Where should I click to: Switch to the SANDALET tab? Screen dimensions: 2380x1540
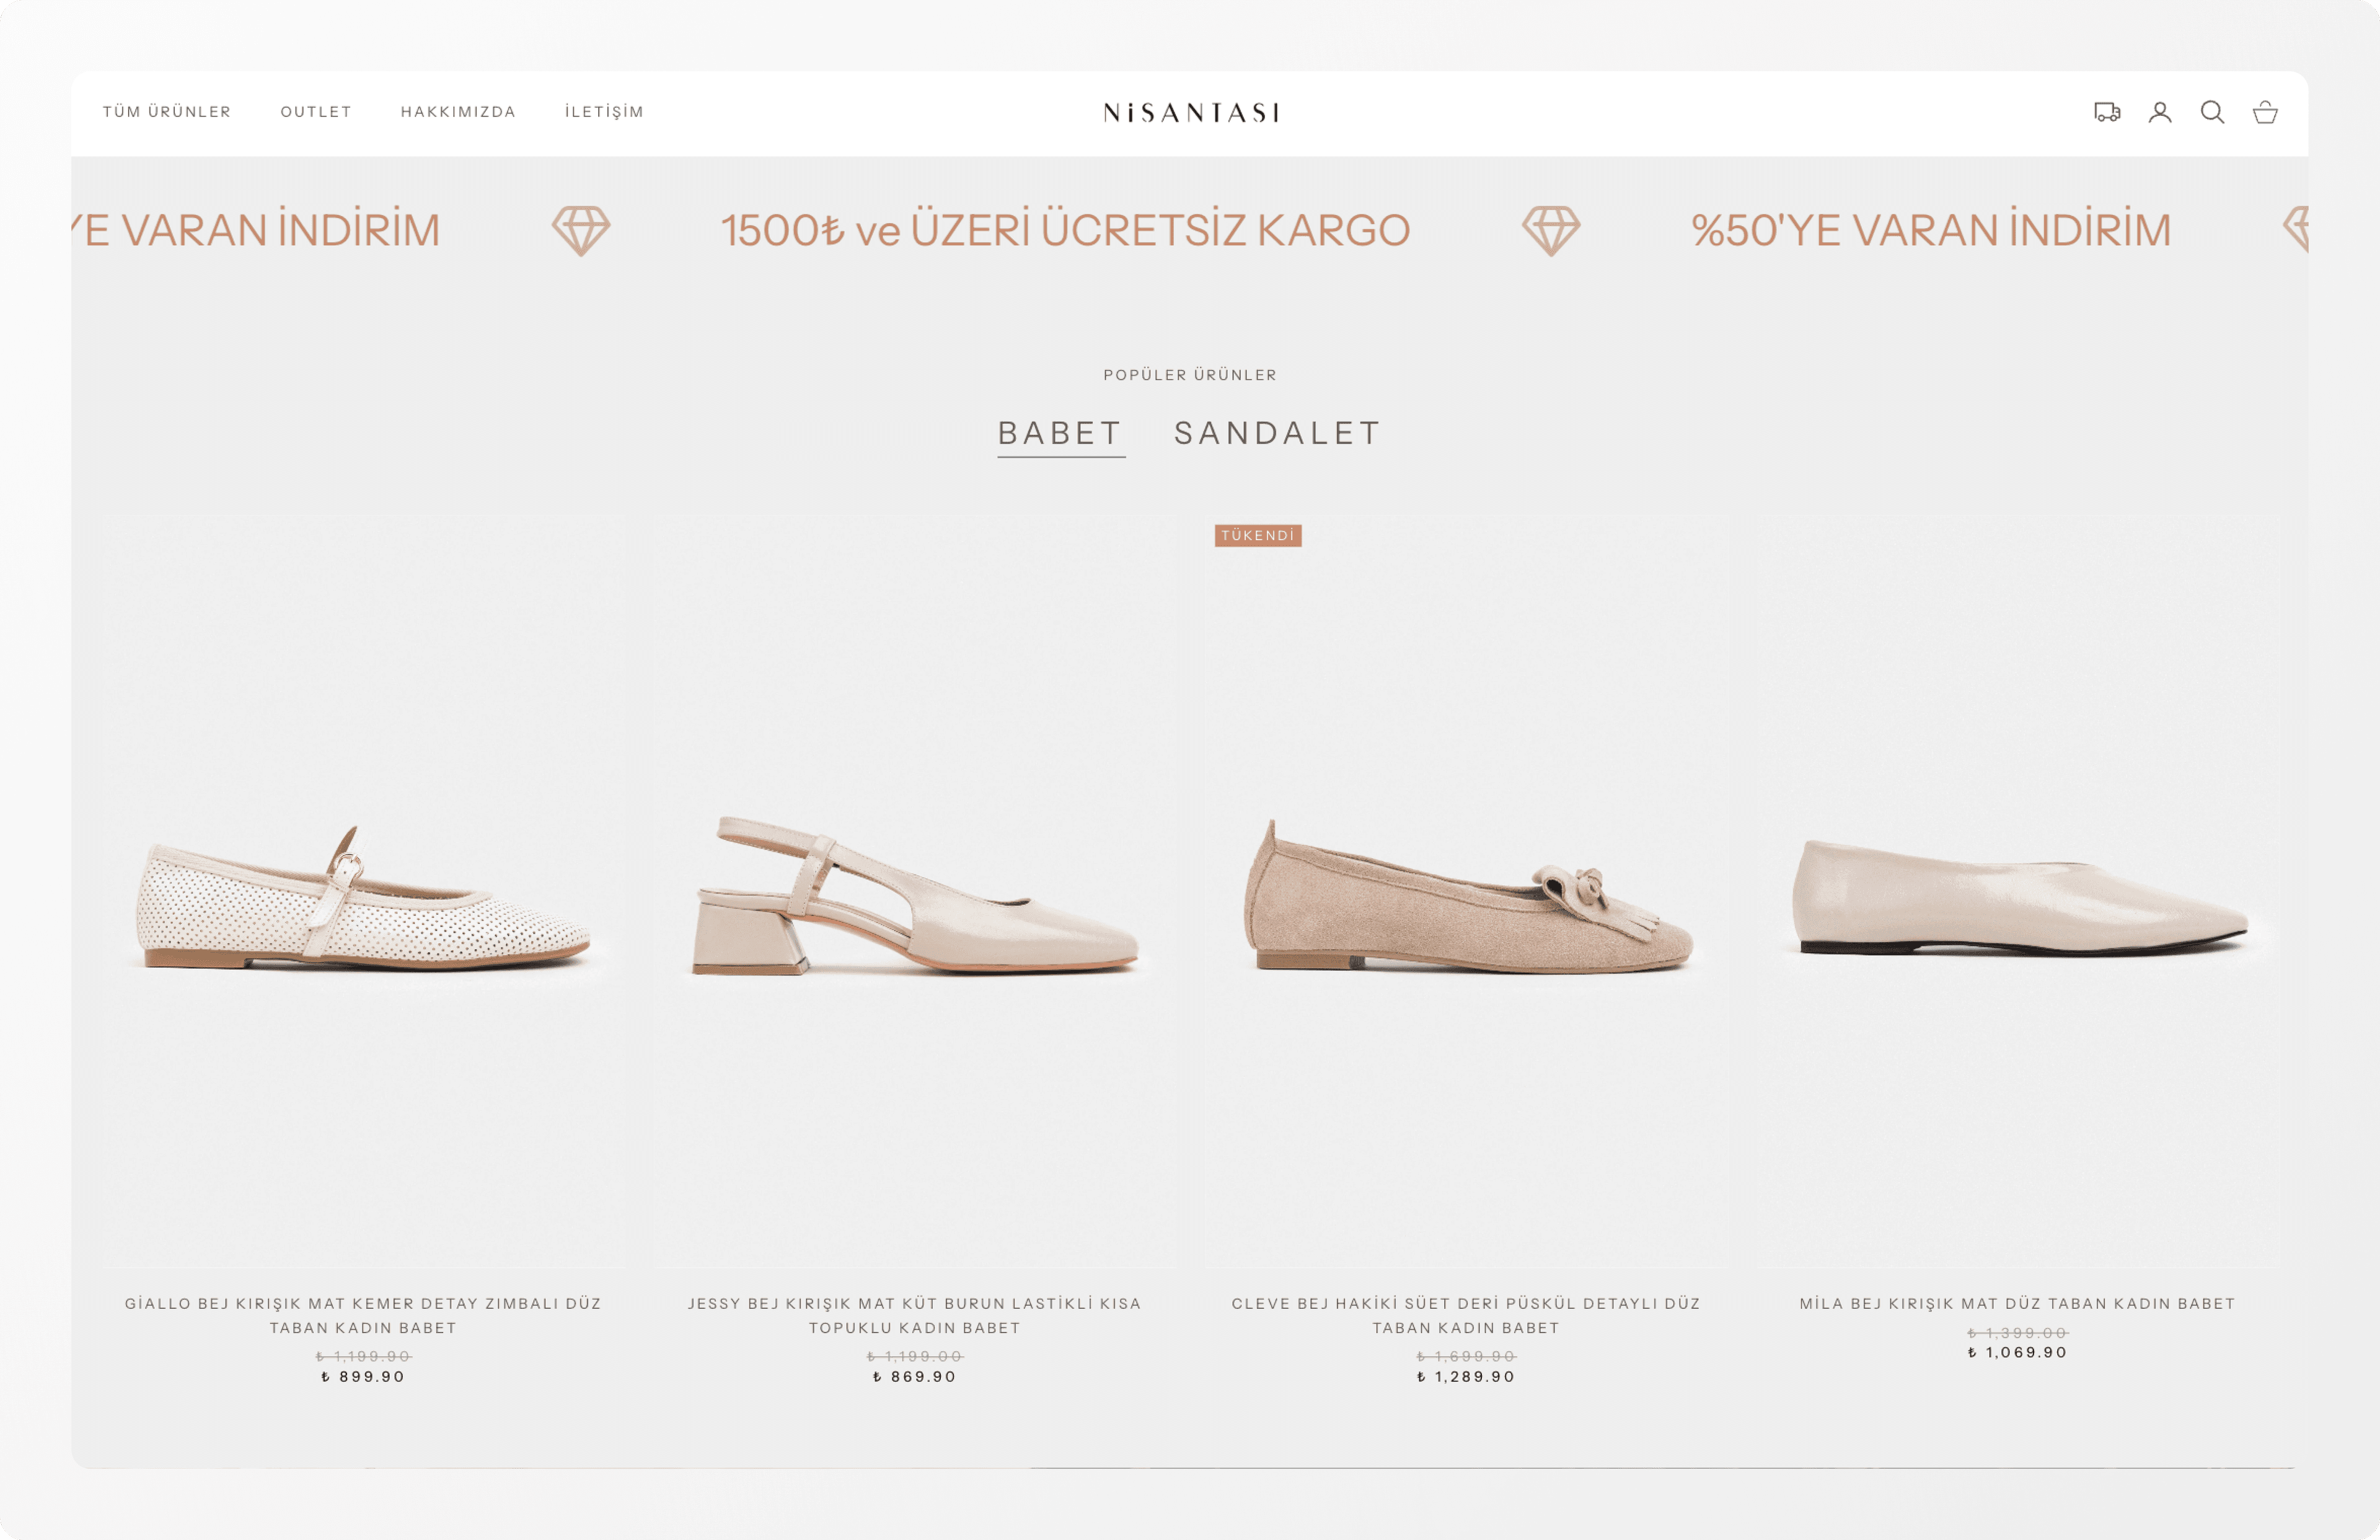point(1275,433)
